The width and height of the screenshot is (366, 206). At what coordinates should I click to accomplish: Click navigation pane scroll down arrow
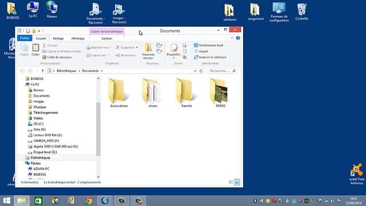(98, 177)
